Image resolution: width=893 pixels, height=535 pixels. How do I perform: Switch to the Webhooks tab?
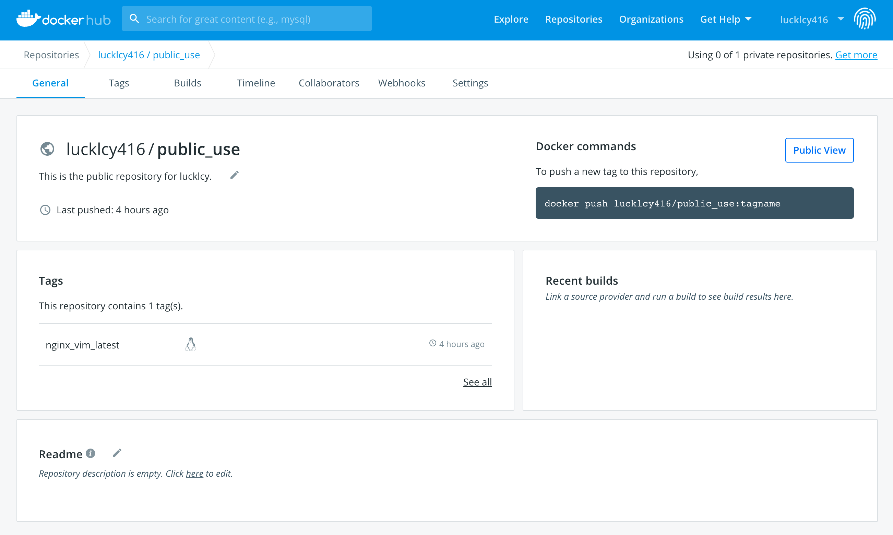[402, 83]
